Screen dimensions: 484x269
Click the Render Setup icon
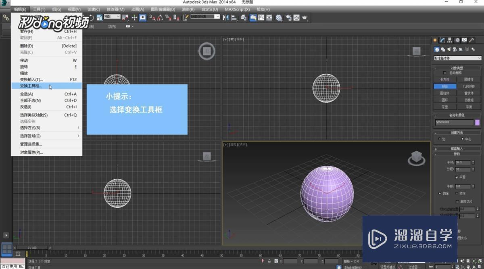point(289,17)
